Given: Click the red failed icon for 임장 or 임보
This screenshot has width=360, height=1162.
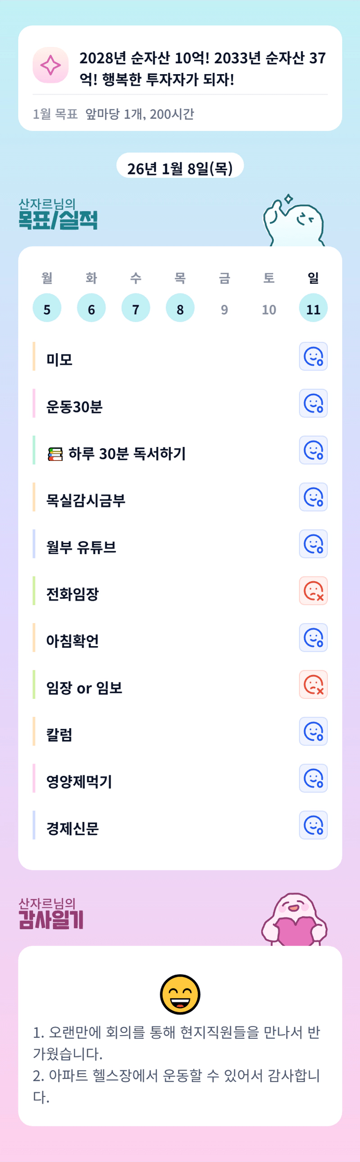Looking at the screenshot, I should point(313,685).
